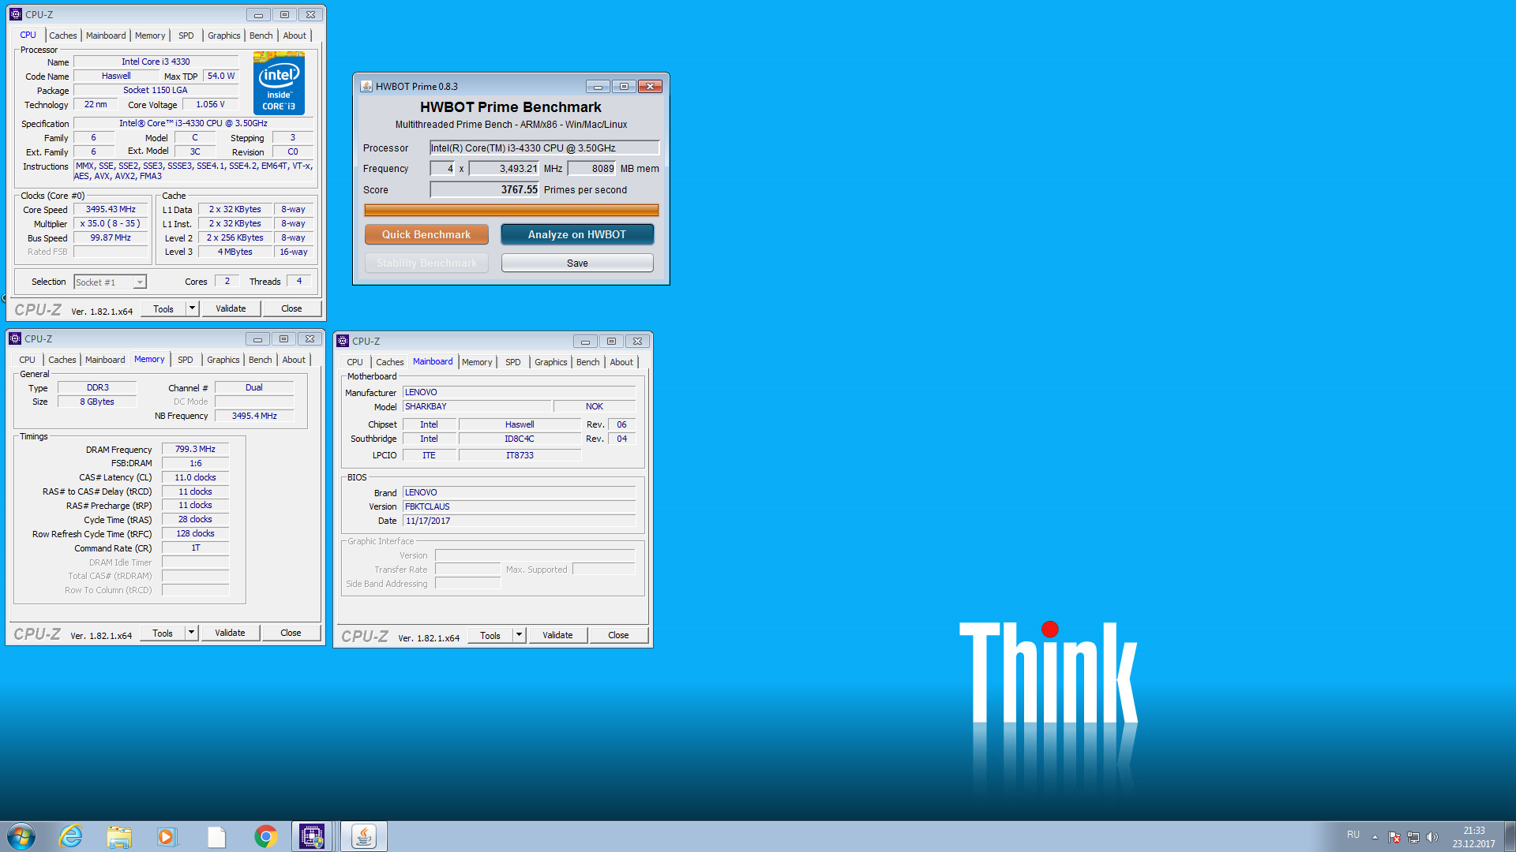Click the HWBOT Processor name field

coord(544,148)
